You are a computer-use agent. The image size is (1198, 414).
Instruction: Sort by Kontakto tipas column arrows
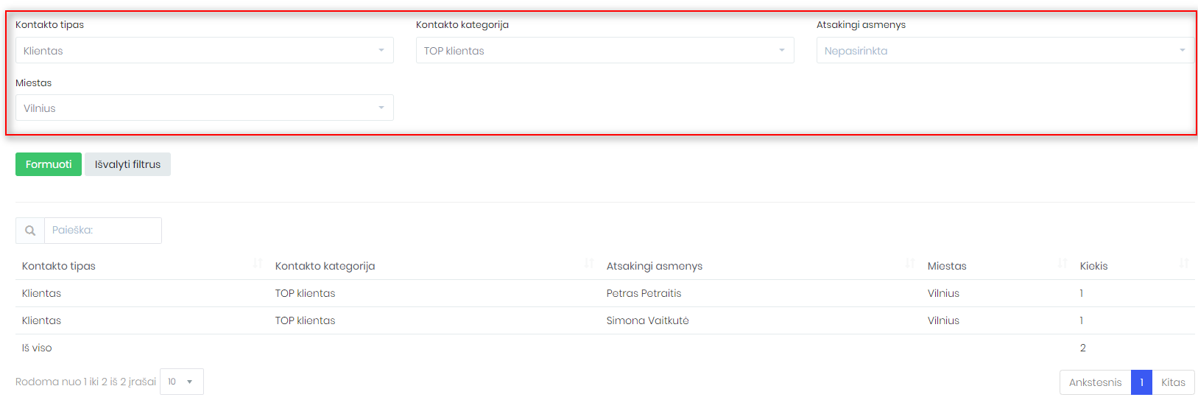click(258, 263)
